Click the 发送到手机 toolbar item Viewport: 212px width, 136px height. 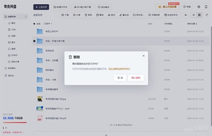(x=171, y=15)
